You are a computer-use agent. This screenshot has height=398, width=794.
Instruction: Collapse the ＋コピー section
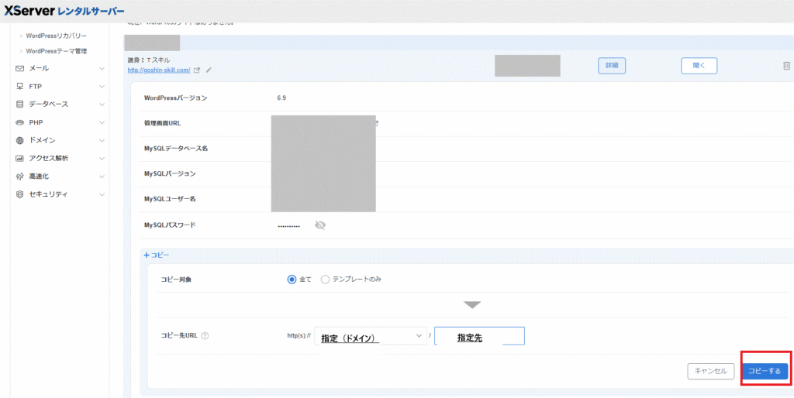pos(157,256)
